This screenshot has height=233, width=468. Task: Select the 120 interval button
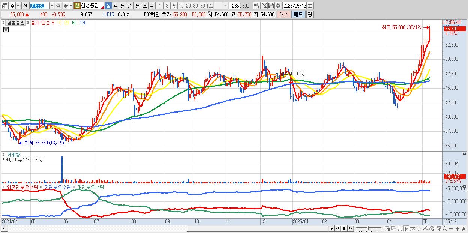(210, 6)
